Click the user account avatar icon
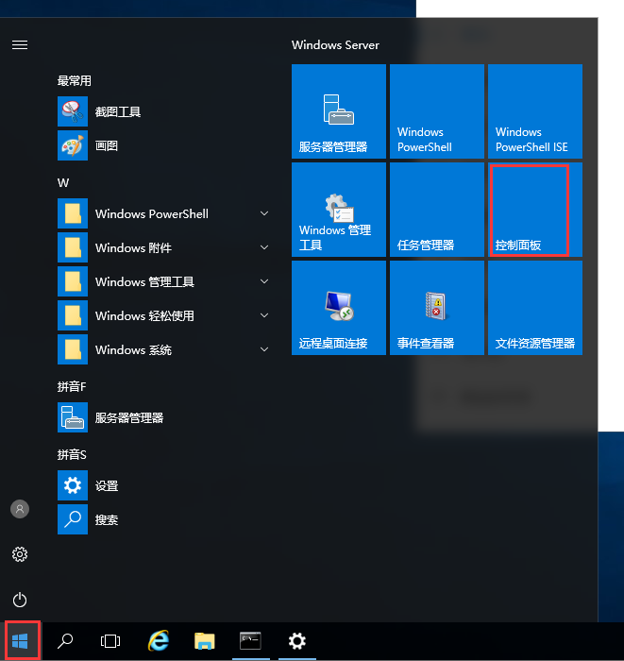624x661 pixels. tap(20, 509)
